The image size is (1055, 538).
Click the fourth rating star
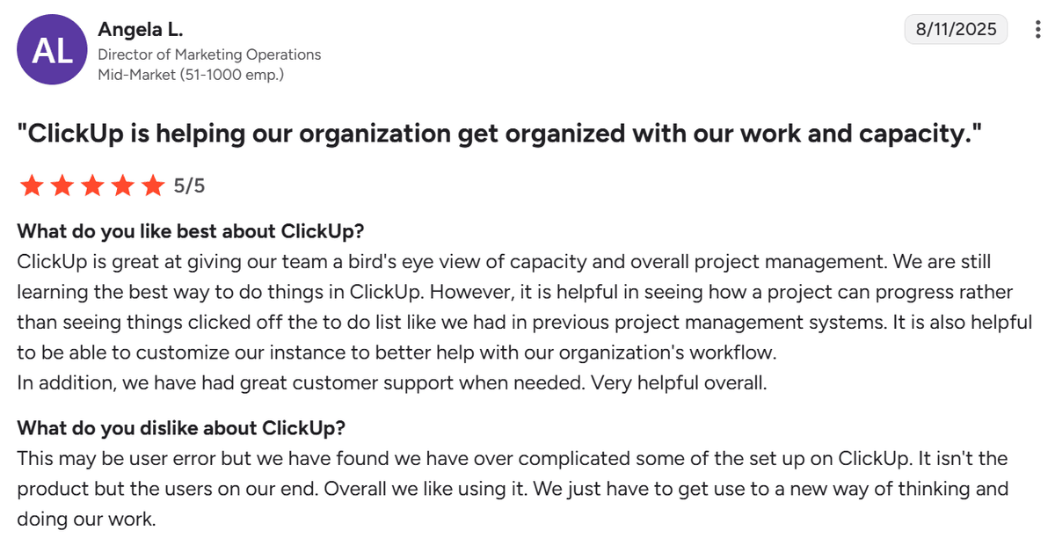pos(123,185)
